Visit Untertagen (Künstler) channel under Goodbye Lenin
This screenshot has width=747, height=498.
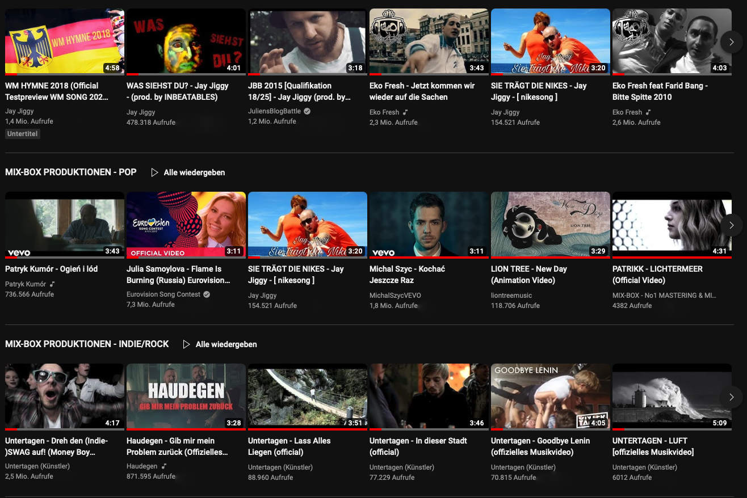click(x=523, y=467)
